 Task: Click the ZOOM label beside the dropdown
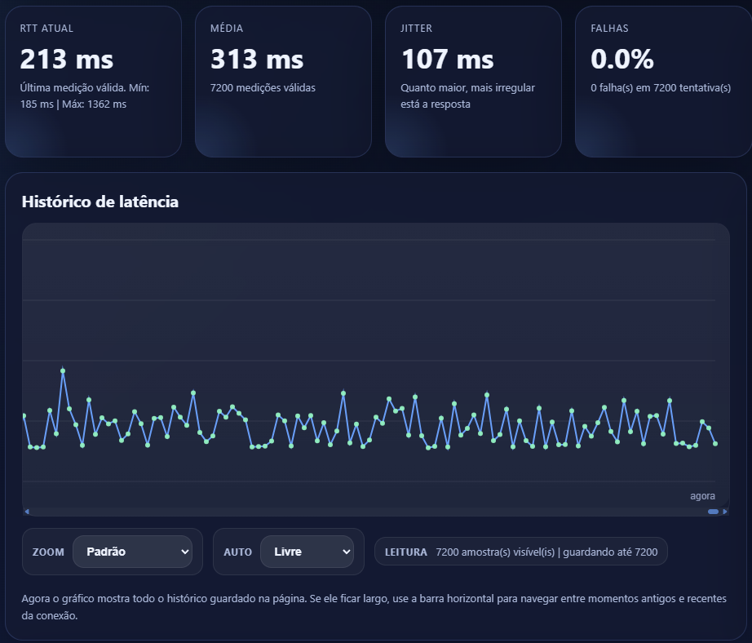48,552
